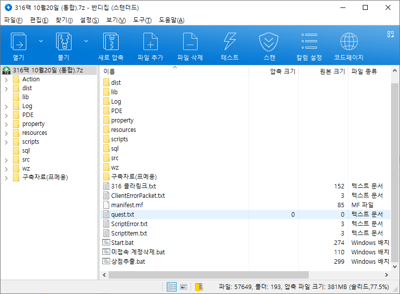Click the vertical scrollbar down arrow
400x294 pixels.
(395, 267)
